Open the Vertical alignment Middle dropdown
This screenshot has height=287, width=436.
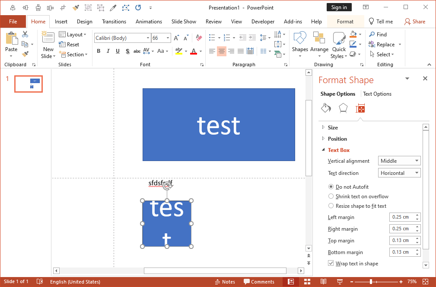(399, 161)
